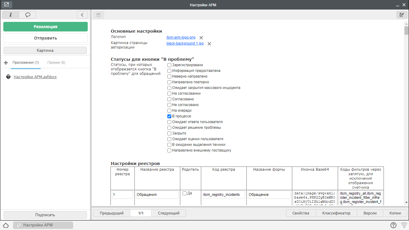Collapse the left panel with chevron
This screenshot has height=230, width=409.
click(x=82, y=15)
